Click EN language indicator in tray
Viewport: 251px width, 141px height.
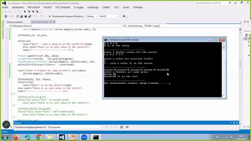[x=217, y=137]
